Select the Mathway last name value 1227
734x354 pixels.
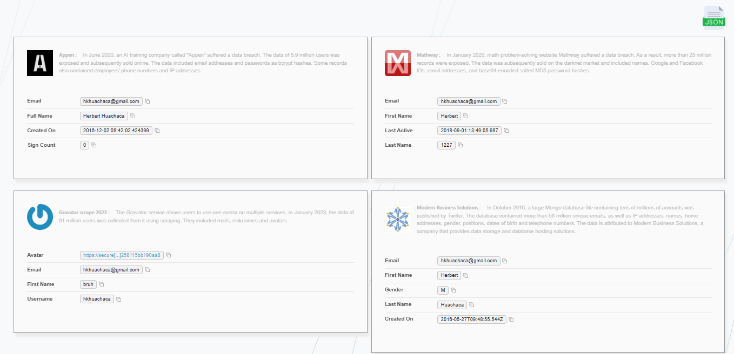click(x=447, y=145)
